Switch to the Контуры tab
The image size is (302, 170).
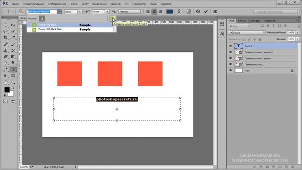[255, 21]
